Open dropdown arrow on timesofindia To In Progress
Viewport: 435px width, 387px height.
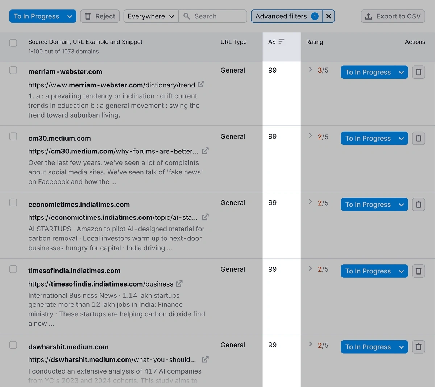click(x=401, y=271)
